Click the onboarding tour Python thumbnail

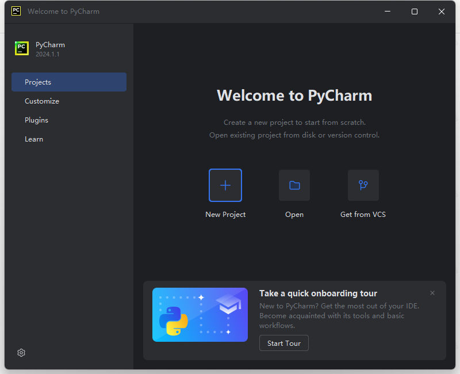[x=200, y=315]
